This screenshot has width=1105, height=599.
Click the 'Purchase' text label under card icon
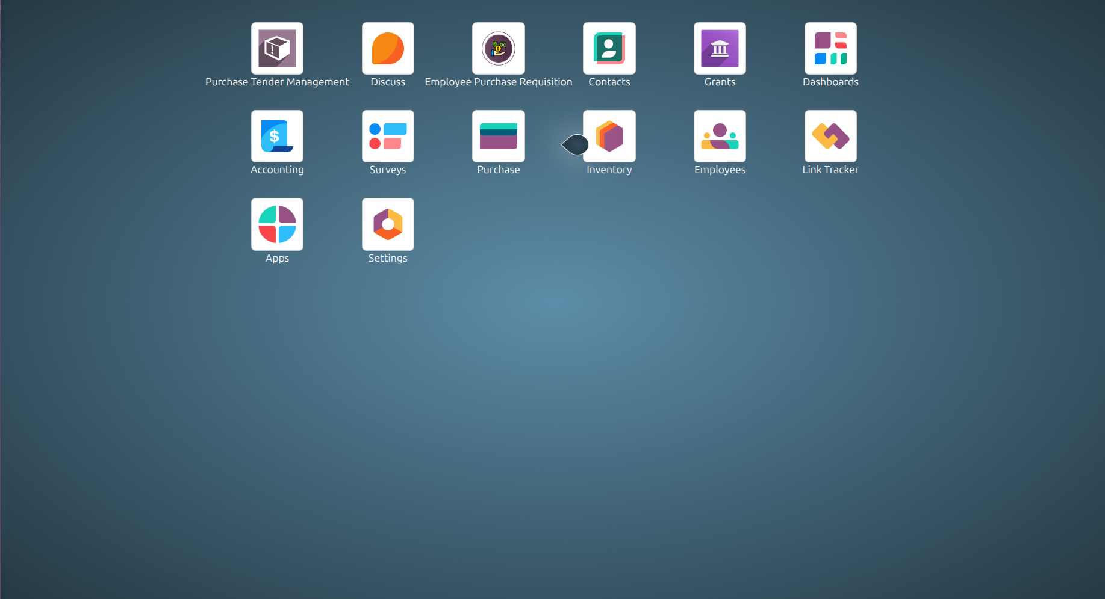pyautogui.click(x=499, y=170)
